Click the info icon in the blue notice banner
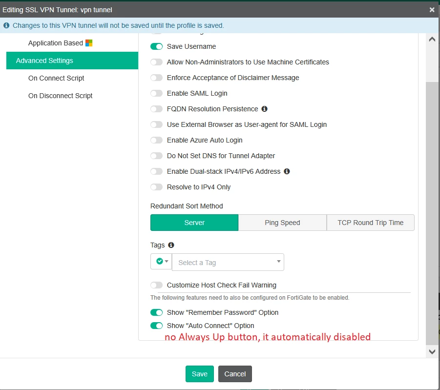The height and width of the screenshot is (390, 440). 6,25
